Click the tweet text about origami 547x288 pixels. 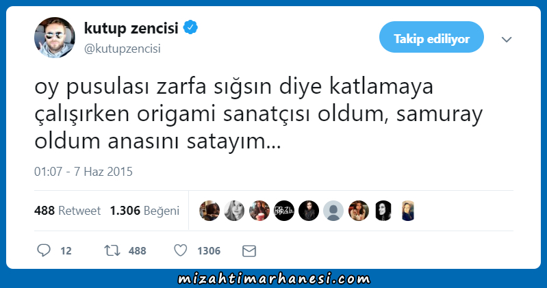(258, 114)
